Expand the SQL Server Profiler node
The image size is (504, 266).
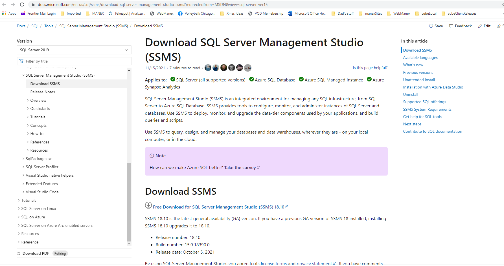(23, 167)
